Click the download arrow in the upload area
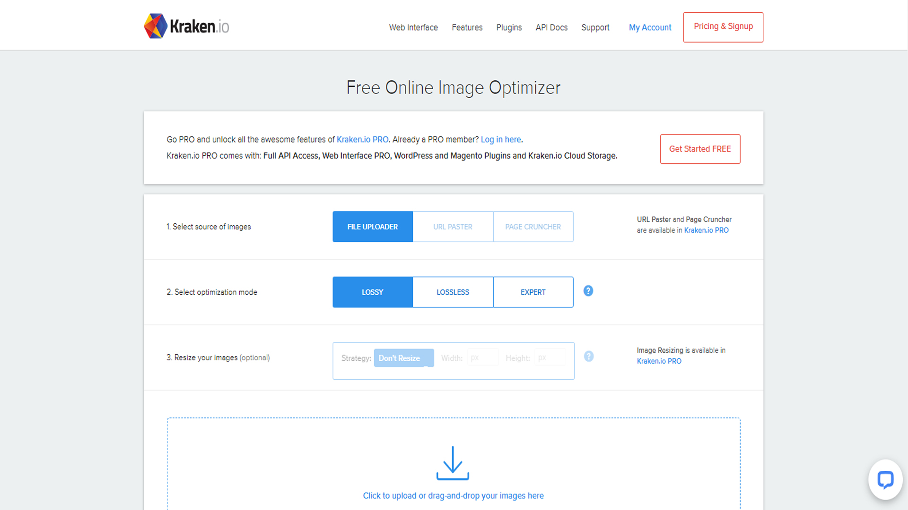The image size is (908, 510). coord(453,463)
